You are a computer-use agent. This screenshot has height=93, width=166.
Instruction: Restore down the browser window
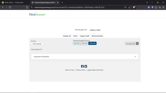(x=158, y=2)
